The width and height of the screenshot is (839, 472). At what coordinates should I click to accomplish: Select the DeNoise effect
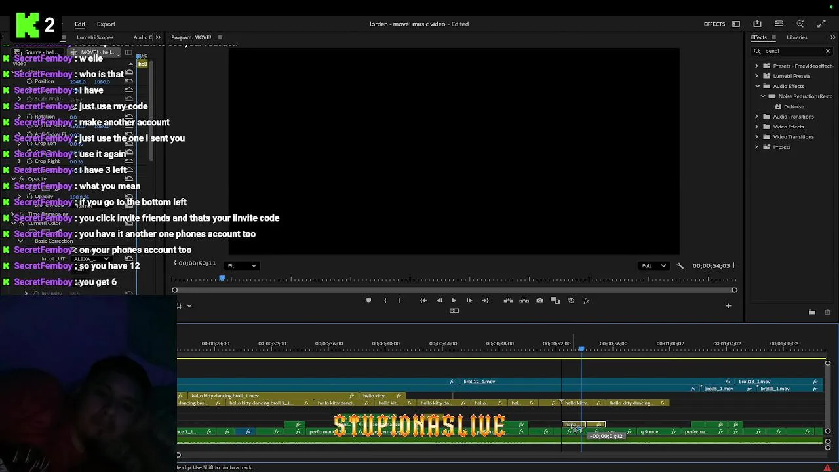click(x=793, y=106)
